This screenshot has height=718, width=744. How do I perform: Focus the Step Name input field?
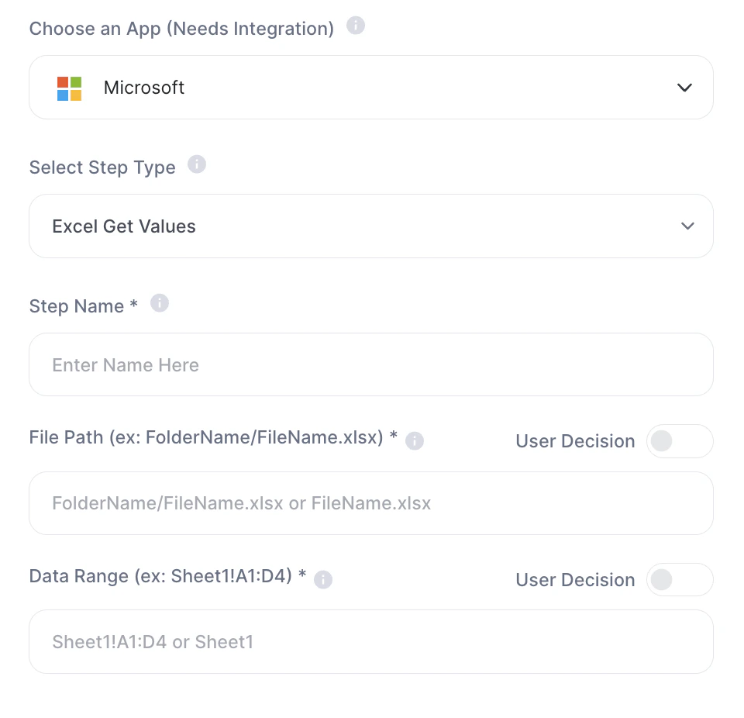tap(370, 364)
